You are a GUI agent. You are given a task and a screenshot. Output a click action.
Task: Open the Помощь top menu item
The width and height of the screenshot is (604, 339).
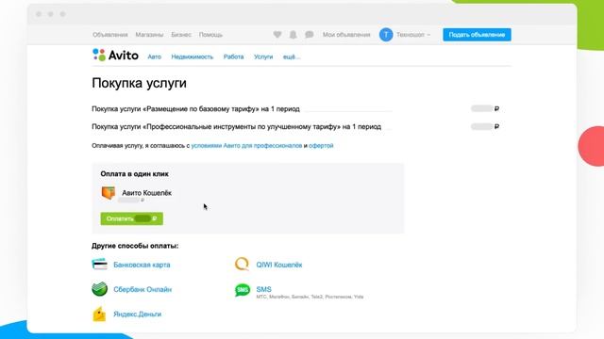click(x=210, y=35)
